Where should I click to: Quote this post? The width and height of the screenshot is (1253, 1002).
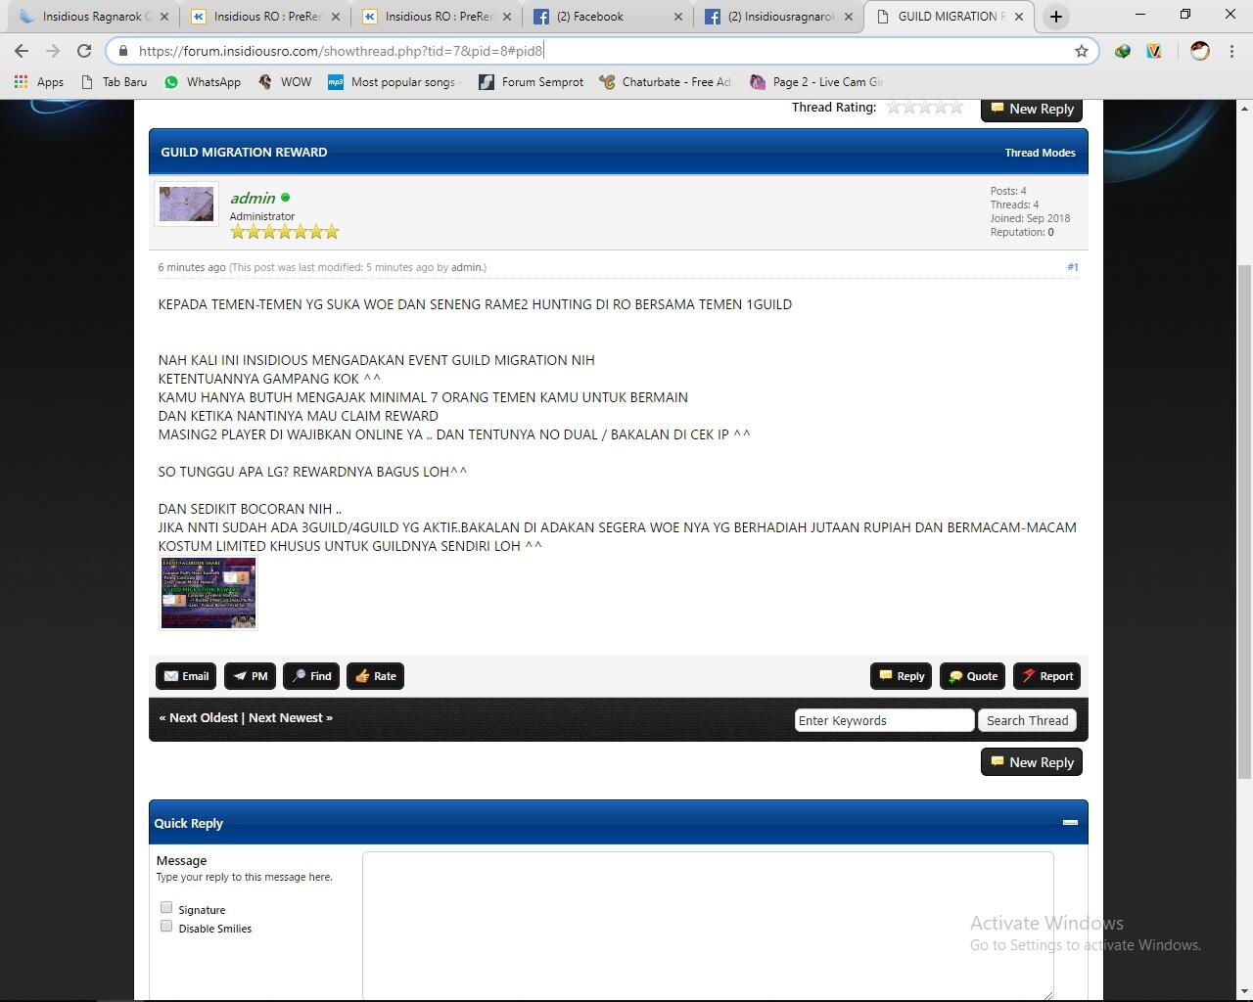[972, 676]
